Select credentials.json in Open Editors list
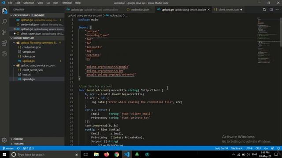Image resolution: width=282 pixels, height=158 pixels. 37,25
